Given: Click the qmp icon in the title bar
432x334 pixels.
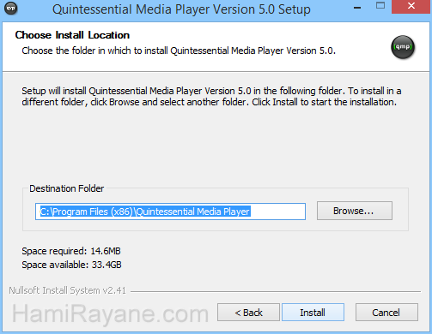Looking at the screenshot, I should coord(11,9).
